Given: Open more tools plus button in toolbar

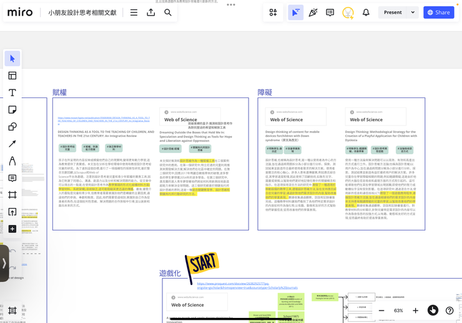Looking at the screenshot, I should [12, 229].
